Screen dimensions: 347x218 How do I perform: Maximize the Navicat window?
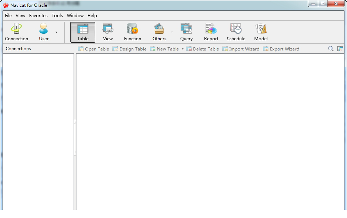(323, 4)
